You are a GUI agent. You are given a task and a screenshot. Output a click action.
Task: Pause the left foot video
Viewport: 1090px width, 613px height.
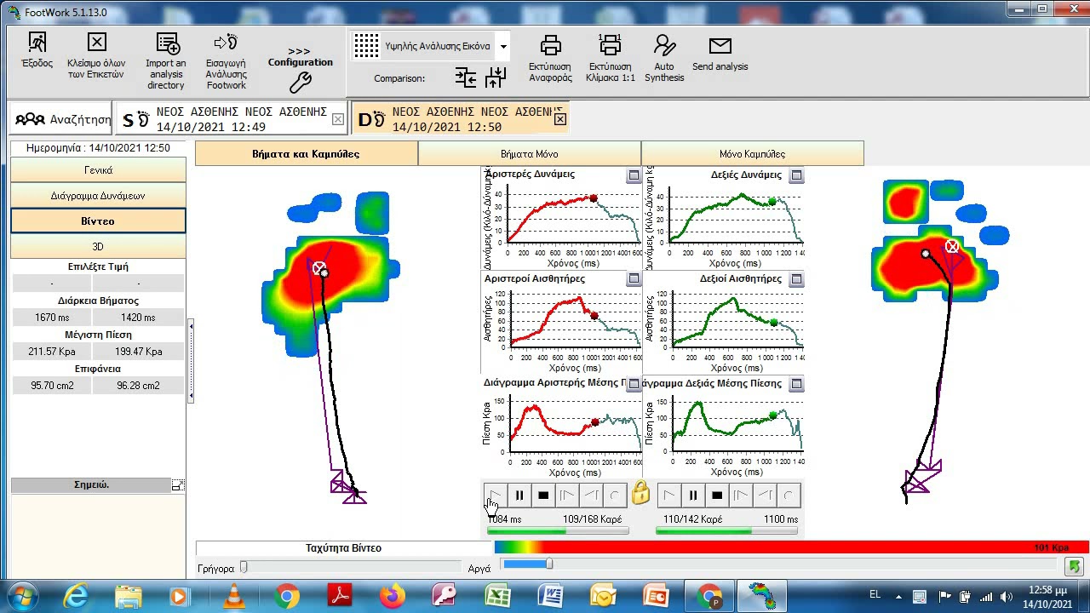click(x=519, y=496)
